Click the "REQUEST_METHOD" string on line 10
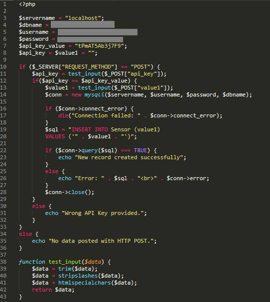 (x=88, y=67)
